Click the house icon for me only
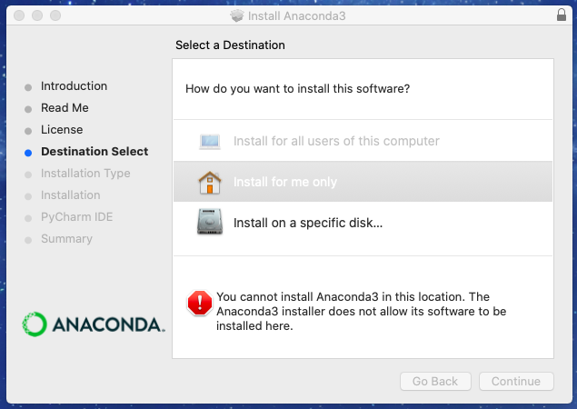577x409 pixels. (x=210, y=182)
